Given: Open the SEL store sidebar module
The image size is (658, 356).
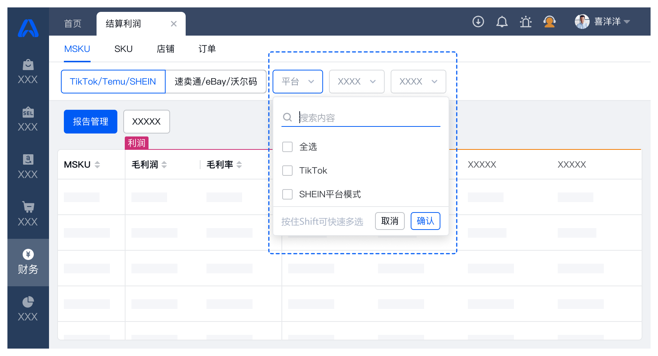Looking at the screenshot, I should [28, 119].
